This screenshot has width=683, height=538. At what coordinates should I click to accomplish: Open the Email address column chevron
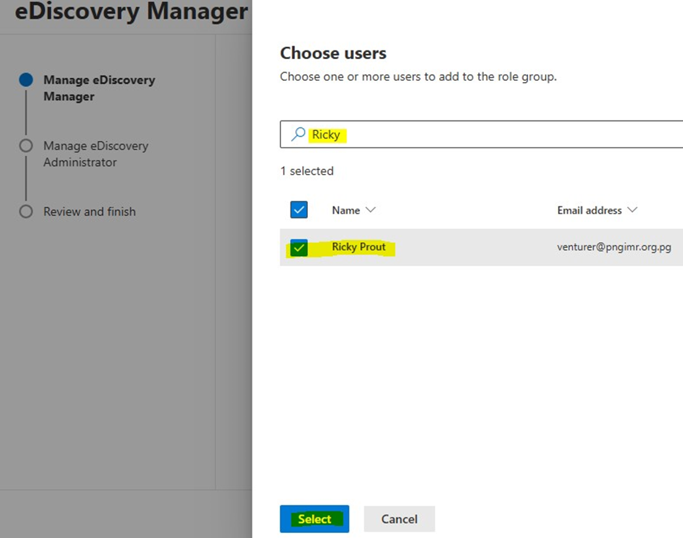[633, 210]
